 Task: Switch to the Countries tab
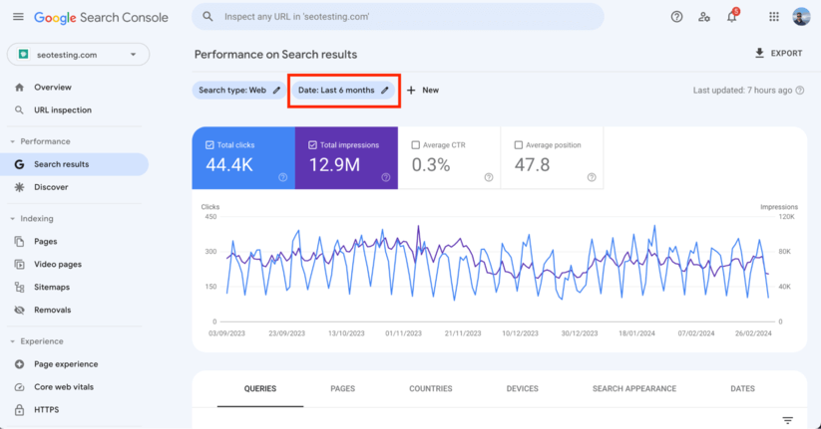430,389
